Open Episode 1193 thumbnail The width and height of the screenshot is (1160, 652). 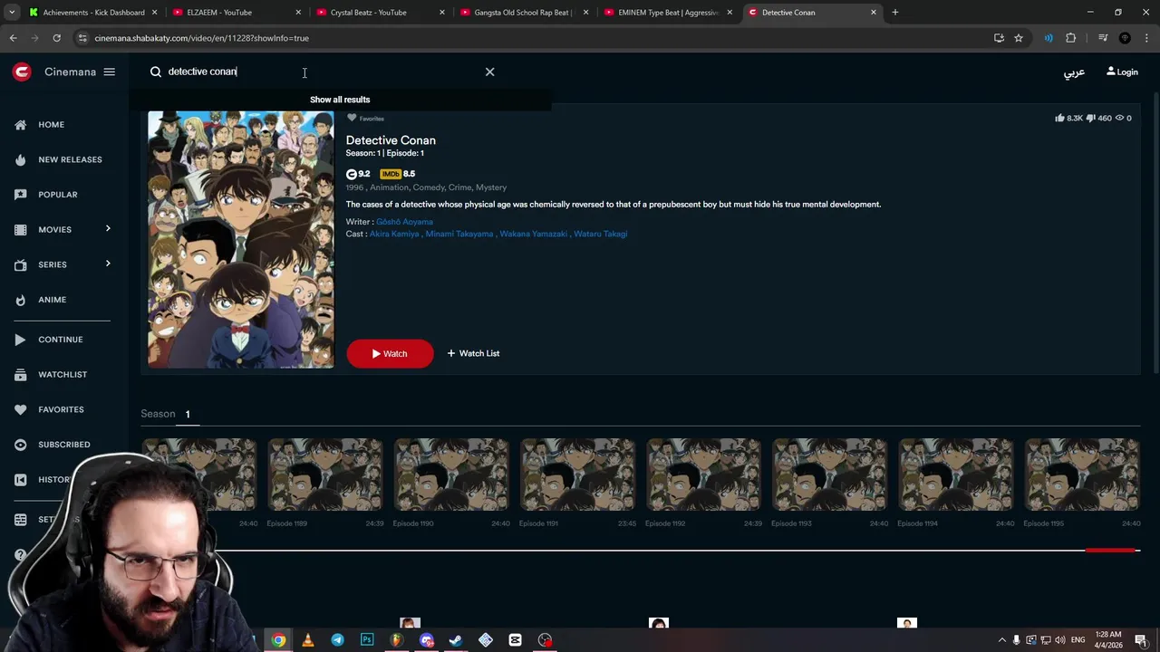tap(829, 475)
